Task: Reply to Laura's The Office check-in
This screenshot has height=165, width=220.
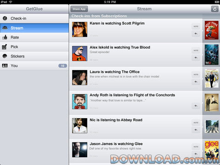Action: click(x=196, y=82)
